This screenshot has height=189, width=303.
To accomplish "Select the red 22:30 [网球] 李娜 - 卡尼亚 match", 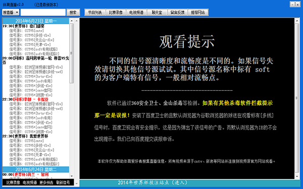I will coord(25,99).
